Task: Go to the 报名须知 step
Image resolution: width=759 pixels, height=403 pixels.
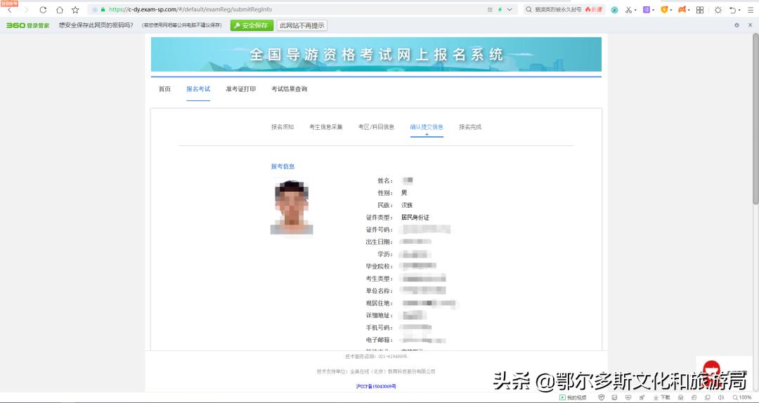Action: (x=283, y=127)
